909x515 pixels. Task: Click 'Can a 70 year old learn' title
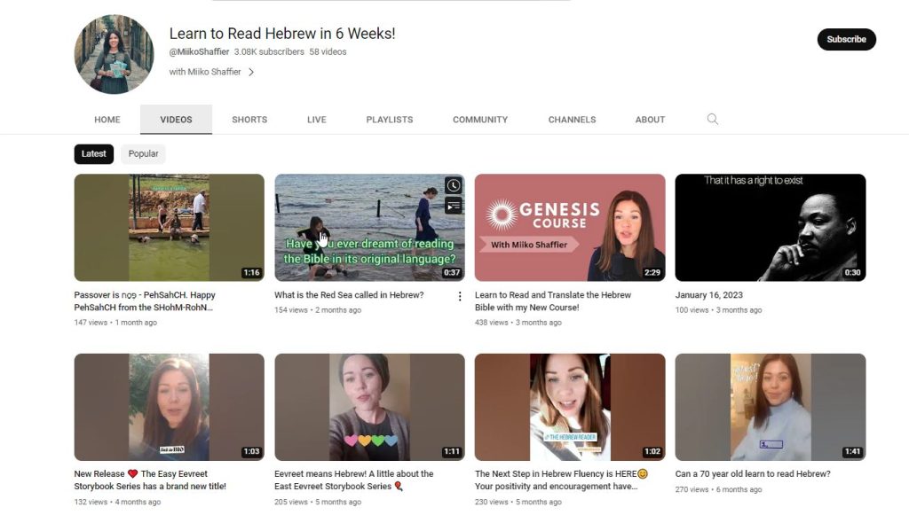coord(753,474)
